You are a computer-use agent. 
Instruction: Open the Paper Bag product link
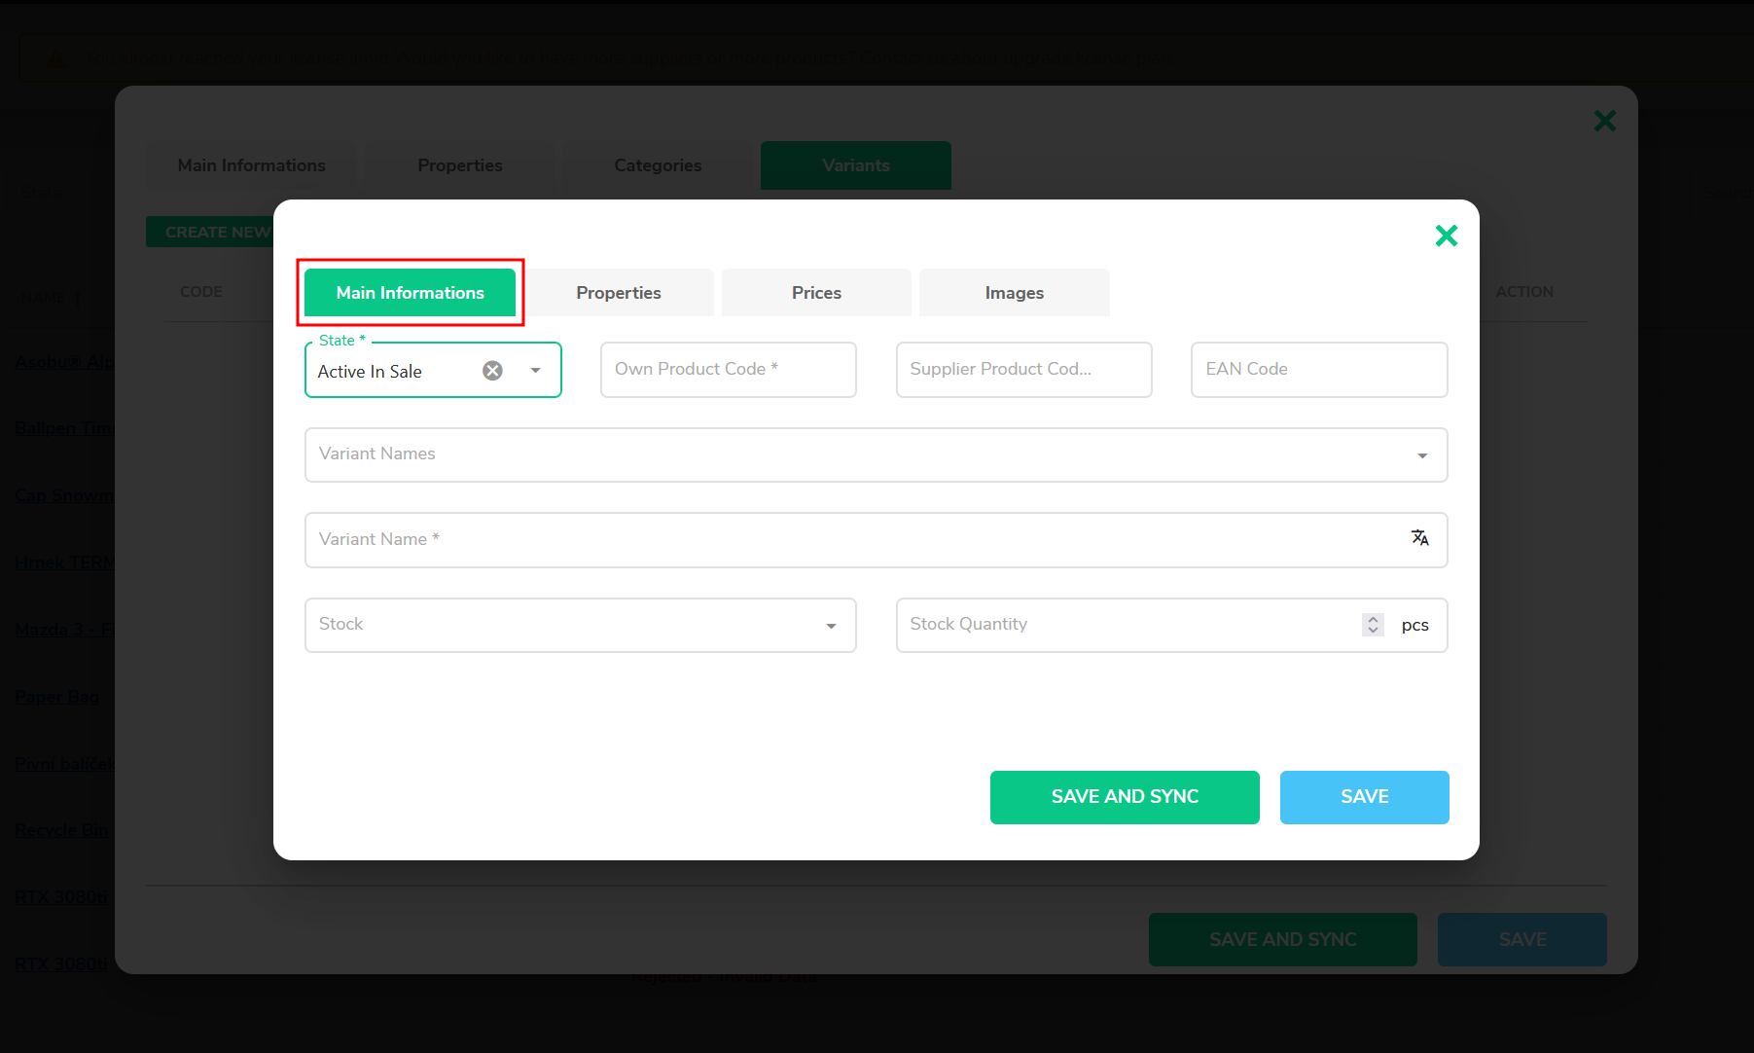[x=56, y=697]
